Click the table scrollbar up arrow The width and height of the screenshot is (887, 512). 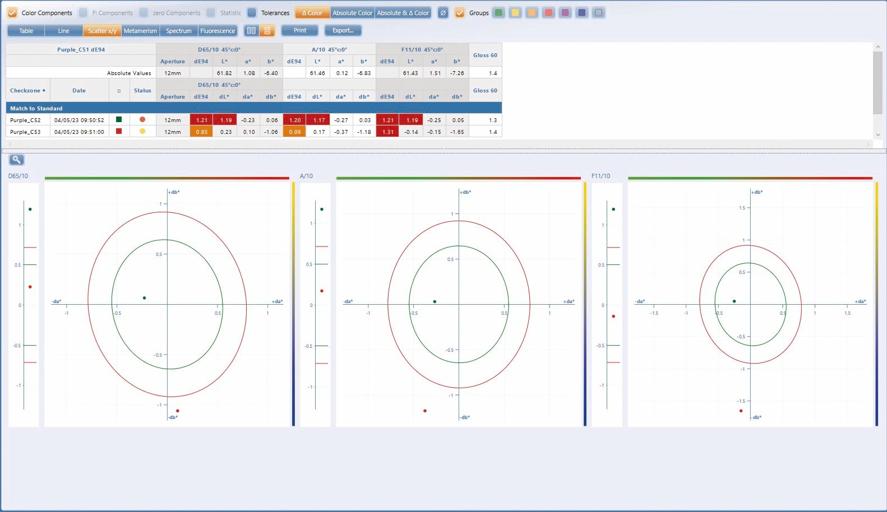click(878, 47)
